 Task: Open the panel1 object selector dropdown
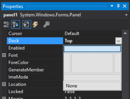pos(126,15)
